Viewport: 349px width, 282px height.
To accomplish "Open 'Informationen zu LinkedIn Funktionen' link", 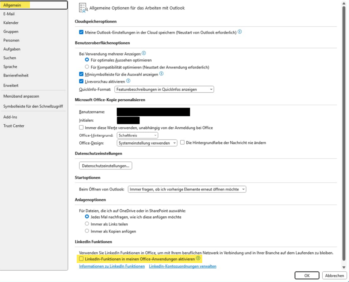I will pos(112,266).
